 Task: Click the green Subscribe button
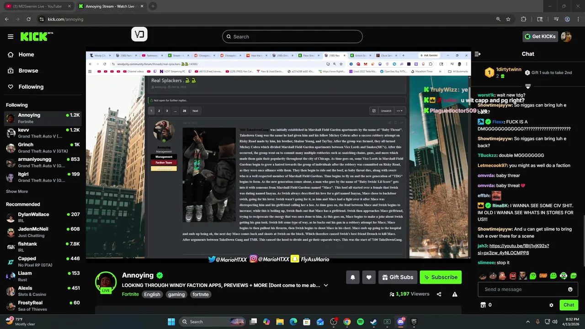coord(441,277)
